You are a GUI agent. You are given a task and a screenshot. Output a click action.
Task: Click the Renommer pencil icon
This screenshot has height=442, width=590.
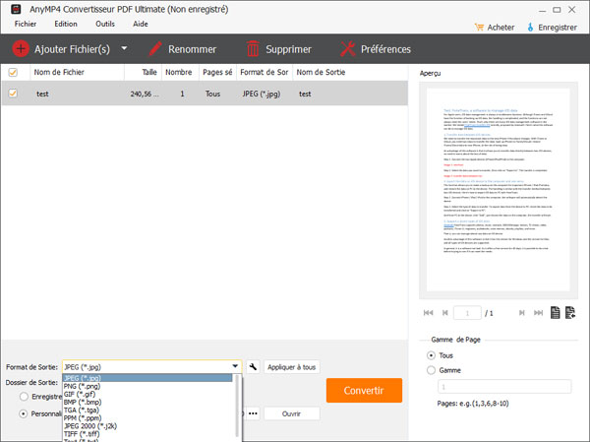pos(155,48)
